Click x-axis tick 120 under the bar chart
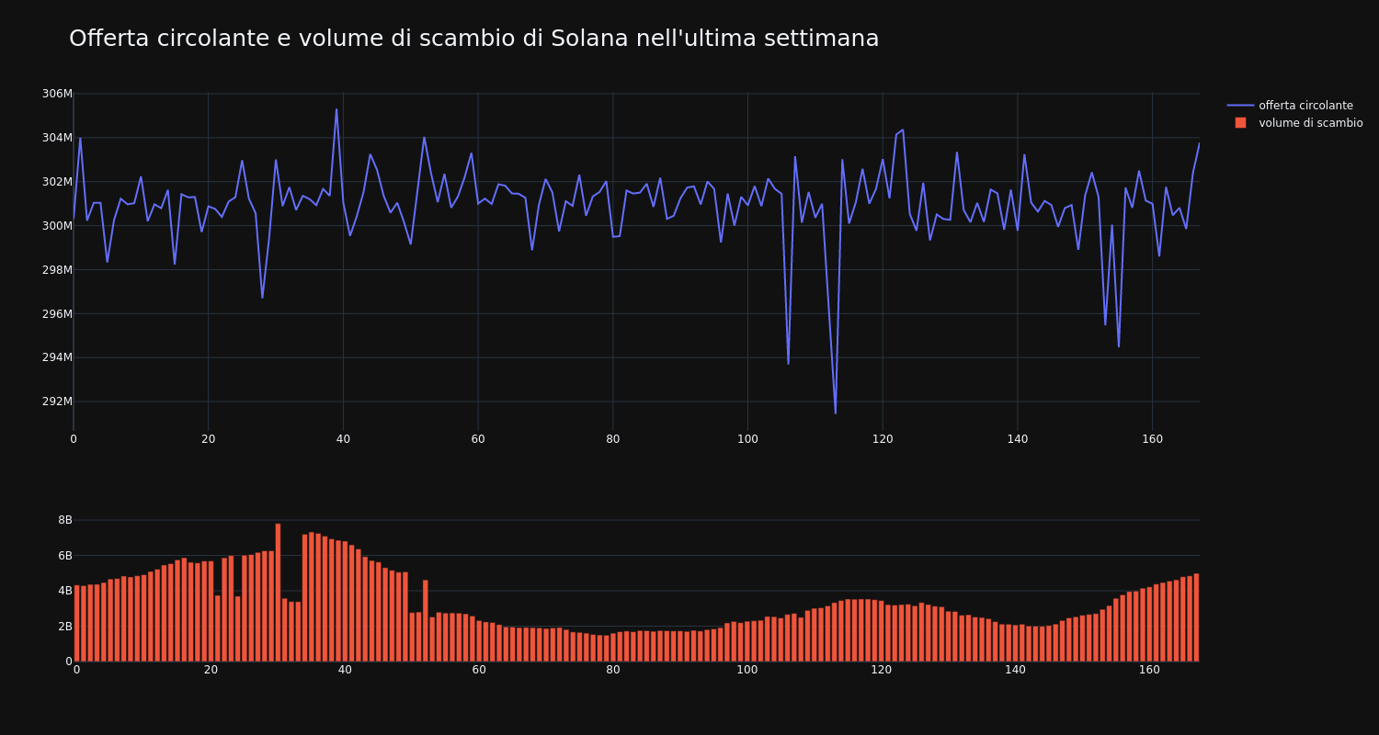 [882, 670]
